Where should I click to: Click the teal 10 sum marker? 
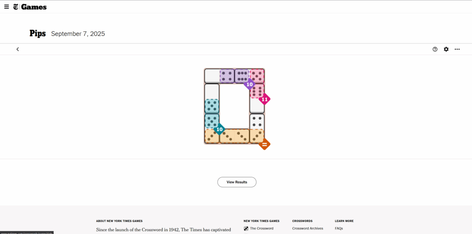click(219, 129)
